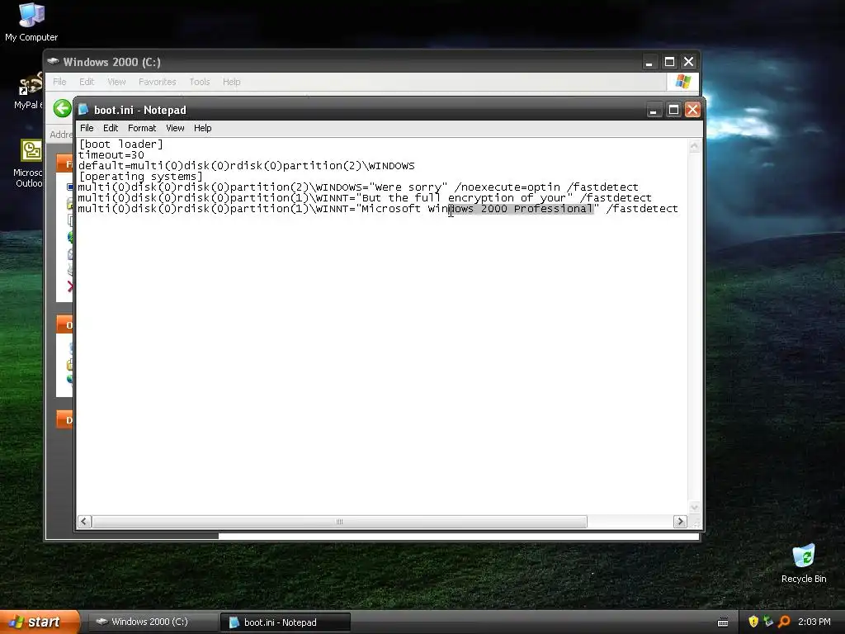845x634 pixels.
Task: Click the 2:03 PM clock
Action: [814, 622]
